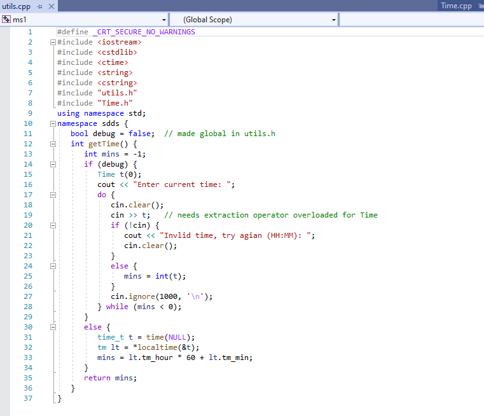Click 'using namespace std;' line
The height and width of the screenshot is (416, 484).
pyautogui.click(x=101, y=113)
